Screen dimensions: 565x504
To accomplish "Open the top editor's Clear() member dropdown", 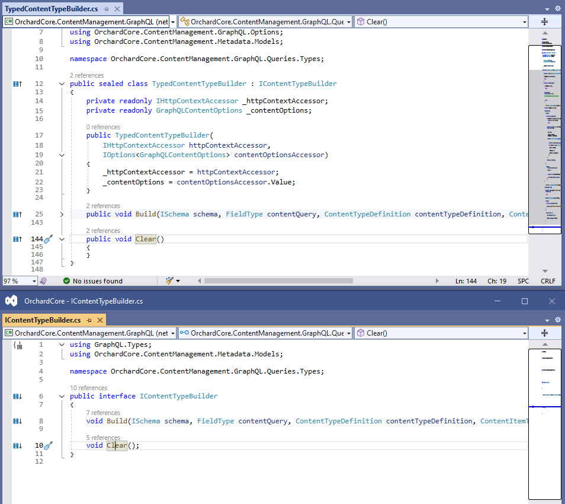I will [x=441, y=22].
